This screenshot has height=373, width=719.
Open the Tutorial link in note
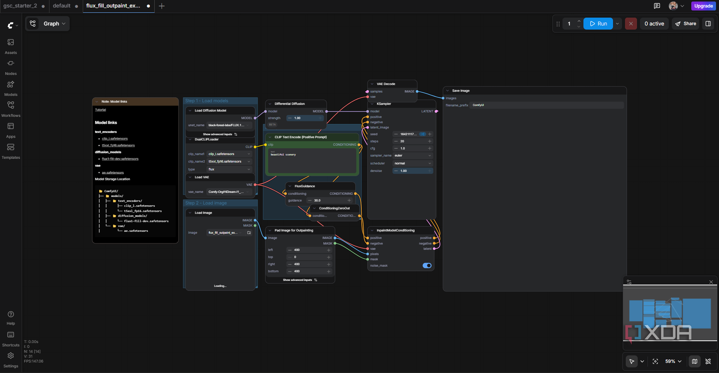point(100,110)
